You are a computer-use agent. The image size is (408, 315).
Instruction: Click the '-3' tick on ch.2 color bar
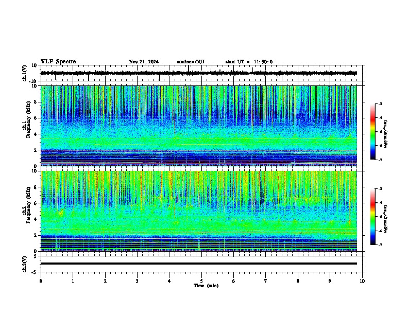(x=380, y=189)
